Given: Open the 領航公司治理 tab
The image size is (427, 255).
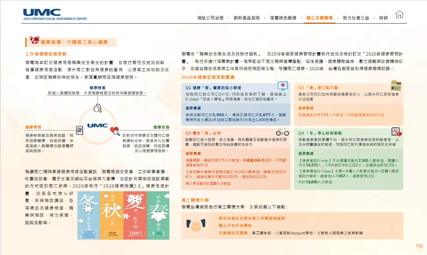Looking at the screenshot, I should 211,18.
